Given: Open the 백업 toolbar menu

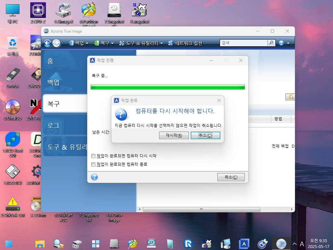Looking at the screenshot, I should 78,43.
